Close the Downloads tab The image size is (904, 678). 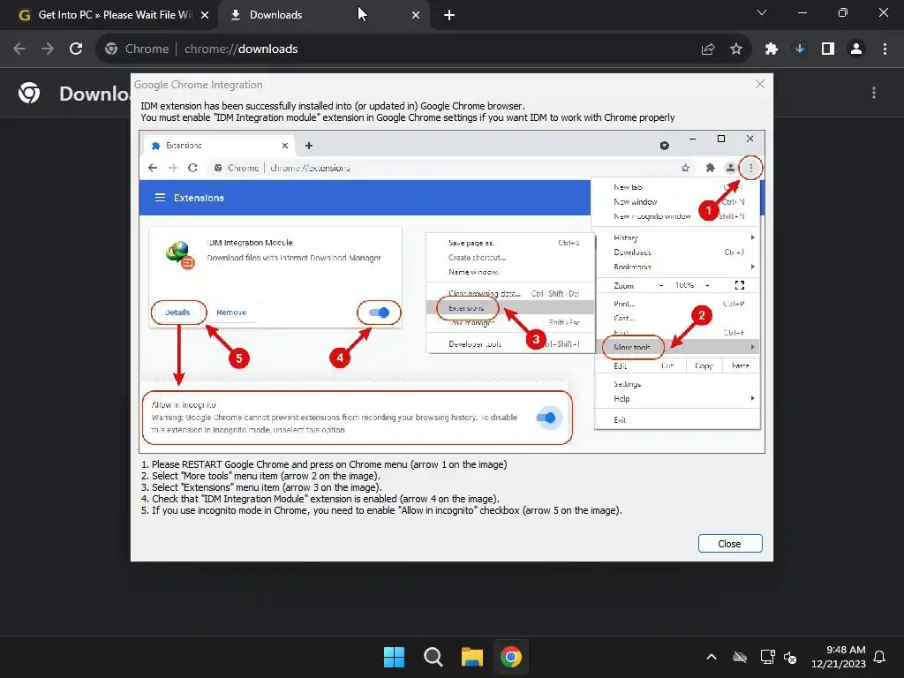click(x=416, y=15)
